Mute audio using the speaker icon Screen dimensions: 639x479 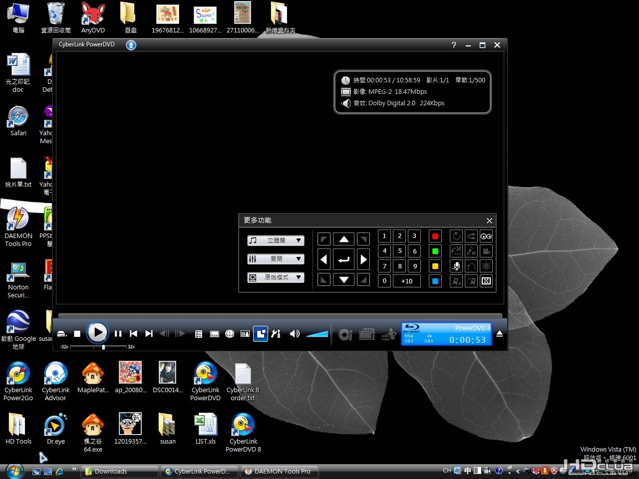(x=295, y=334)
